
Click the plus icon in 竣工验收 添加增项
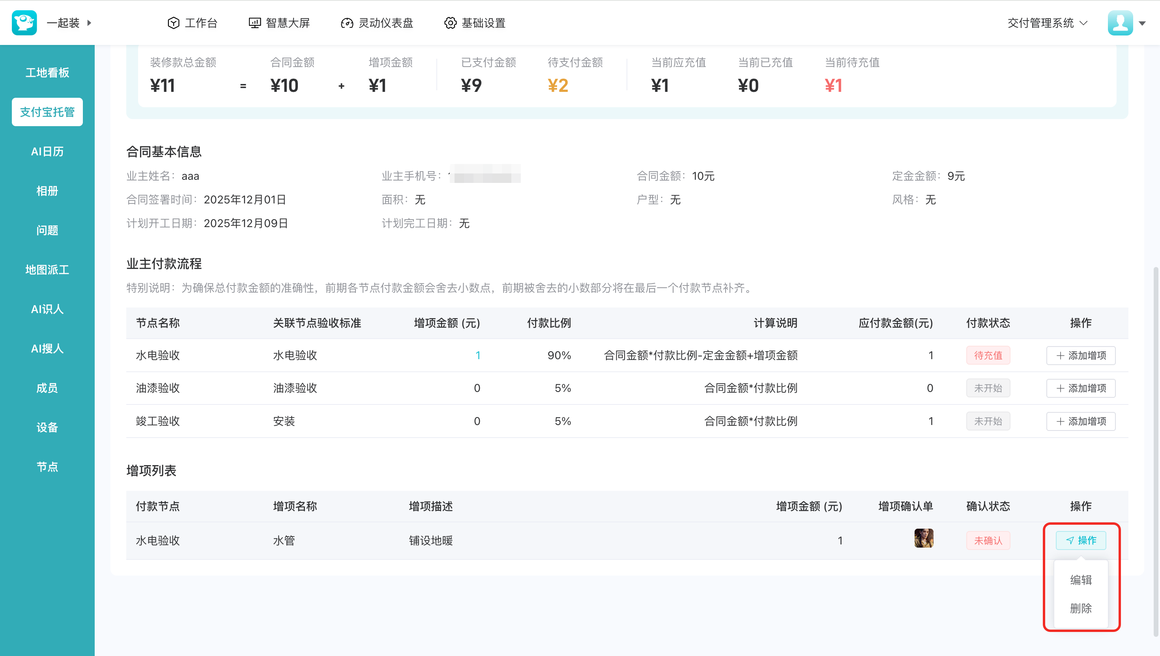coord(1060,421)
